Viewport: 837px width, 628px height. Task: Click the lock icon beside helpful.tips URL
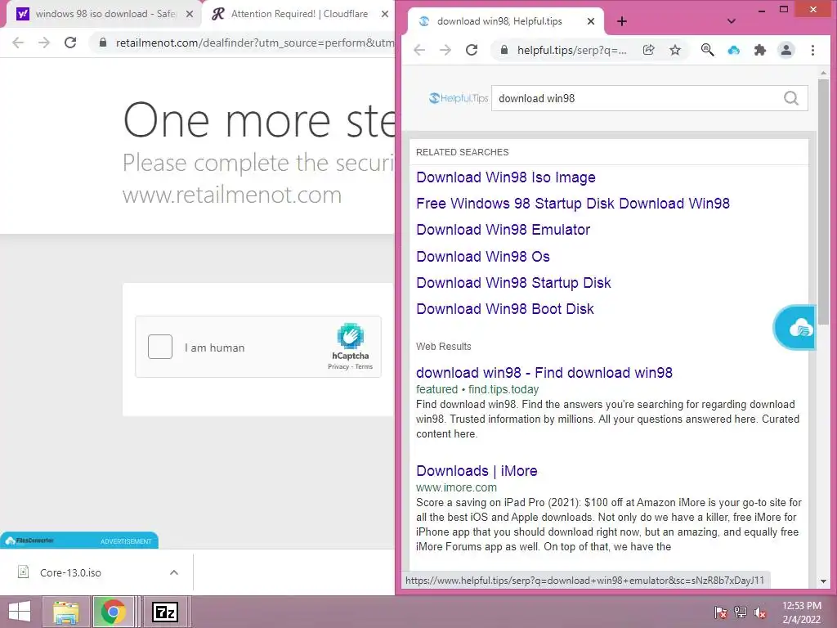[504, 50]
